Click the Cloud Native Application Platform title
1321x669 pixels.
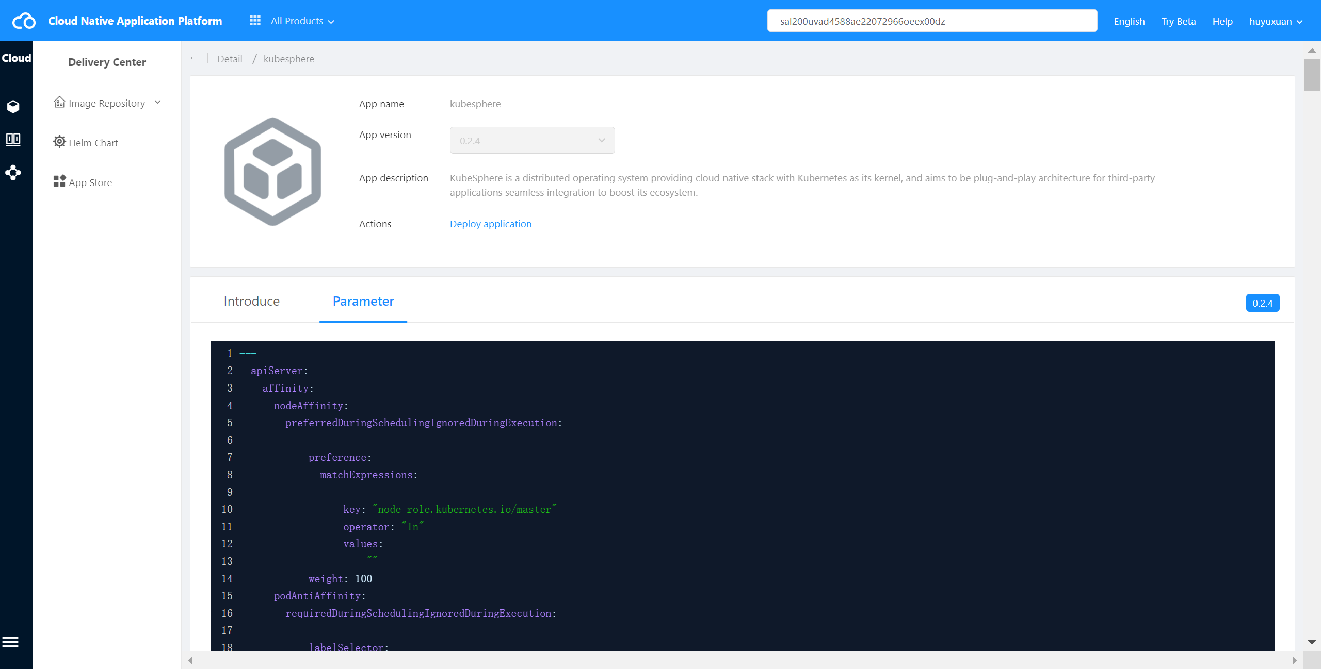[x=135, y=21]
